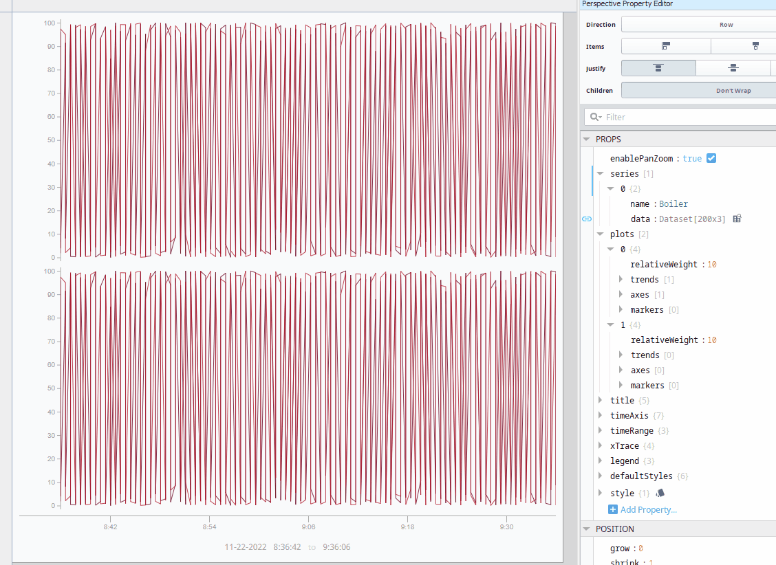Click the blue plus icon for Add Property

click(612, 509)
